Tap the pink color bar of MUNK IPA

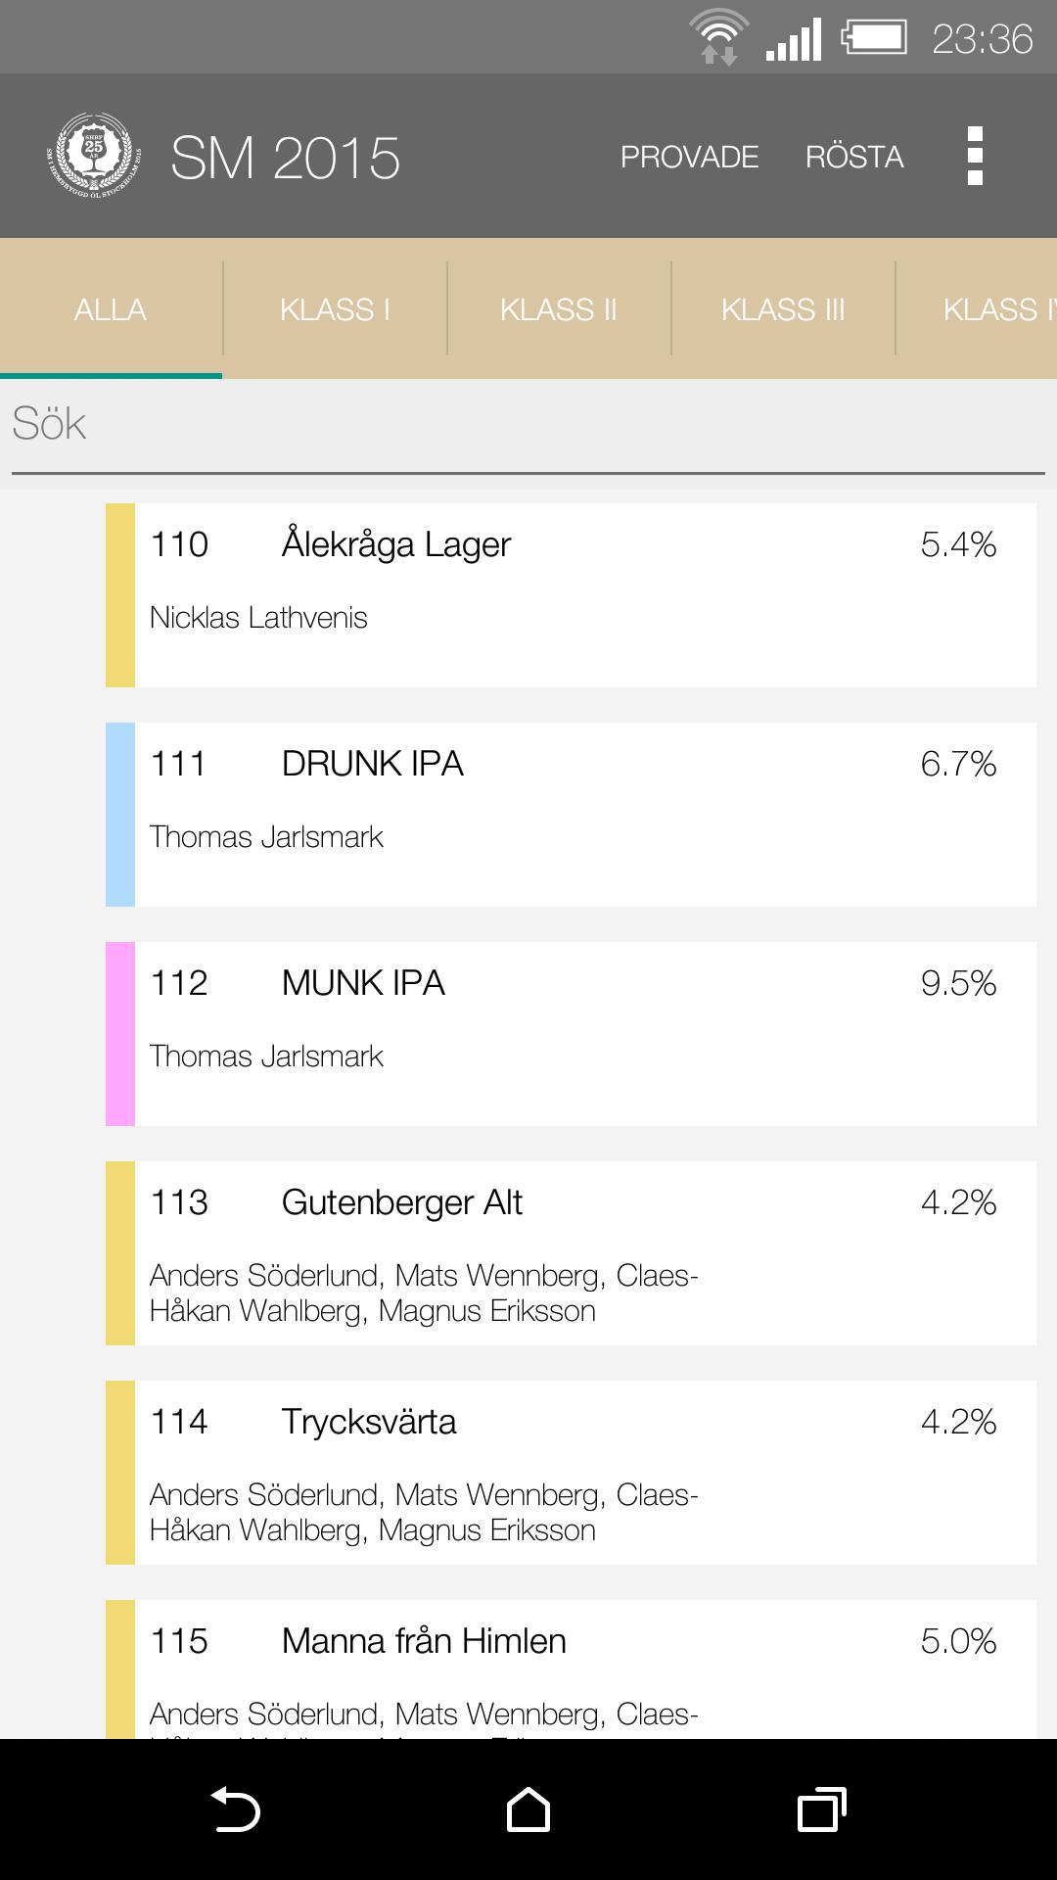point(120,1034)
